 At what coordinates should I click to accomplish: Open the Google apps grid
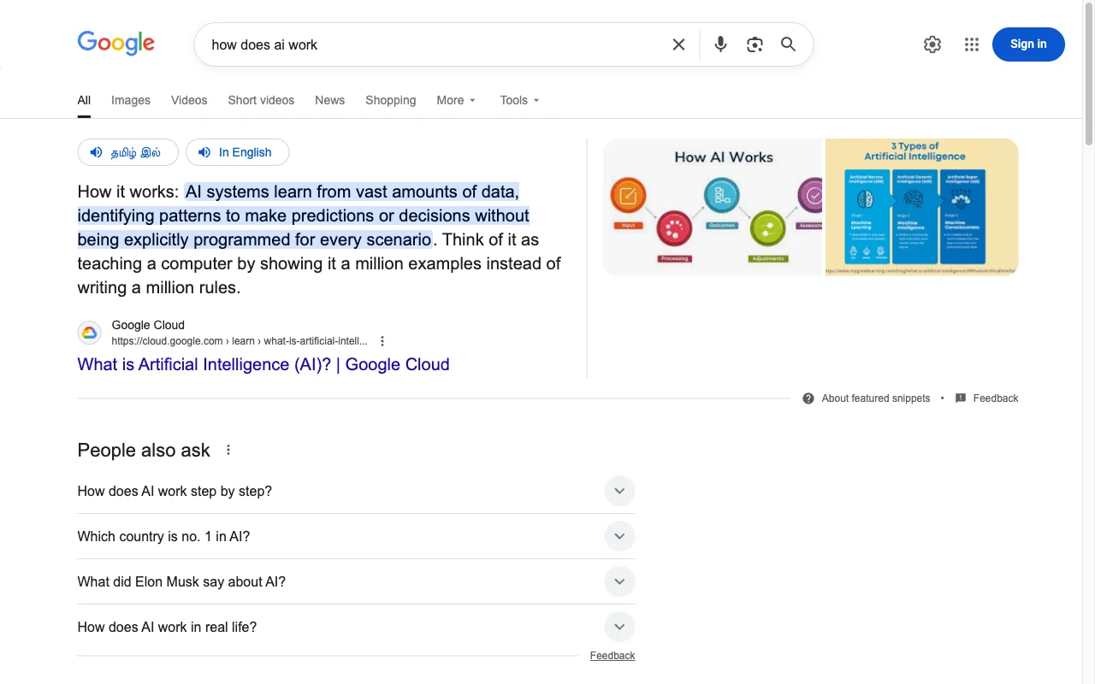tap(971, 44)
